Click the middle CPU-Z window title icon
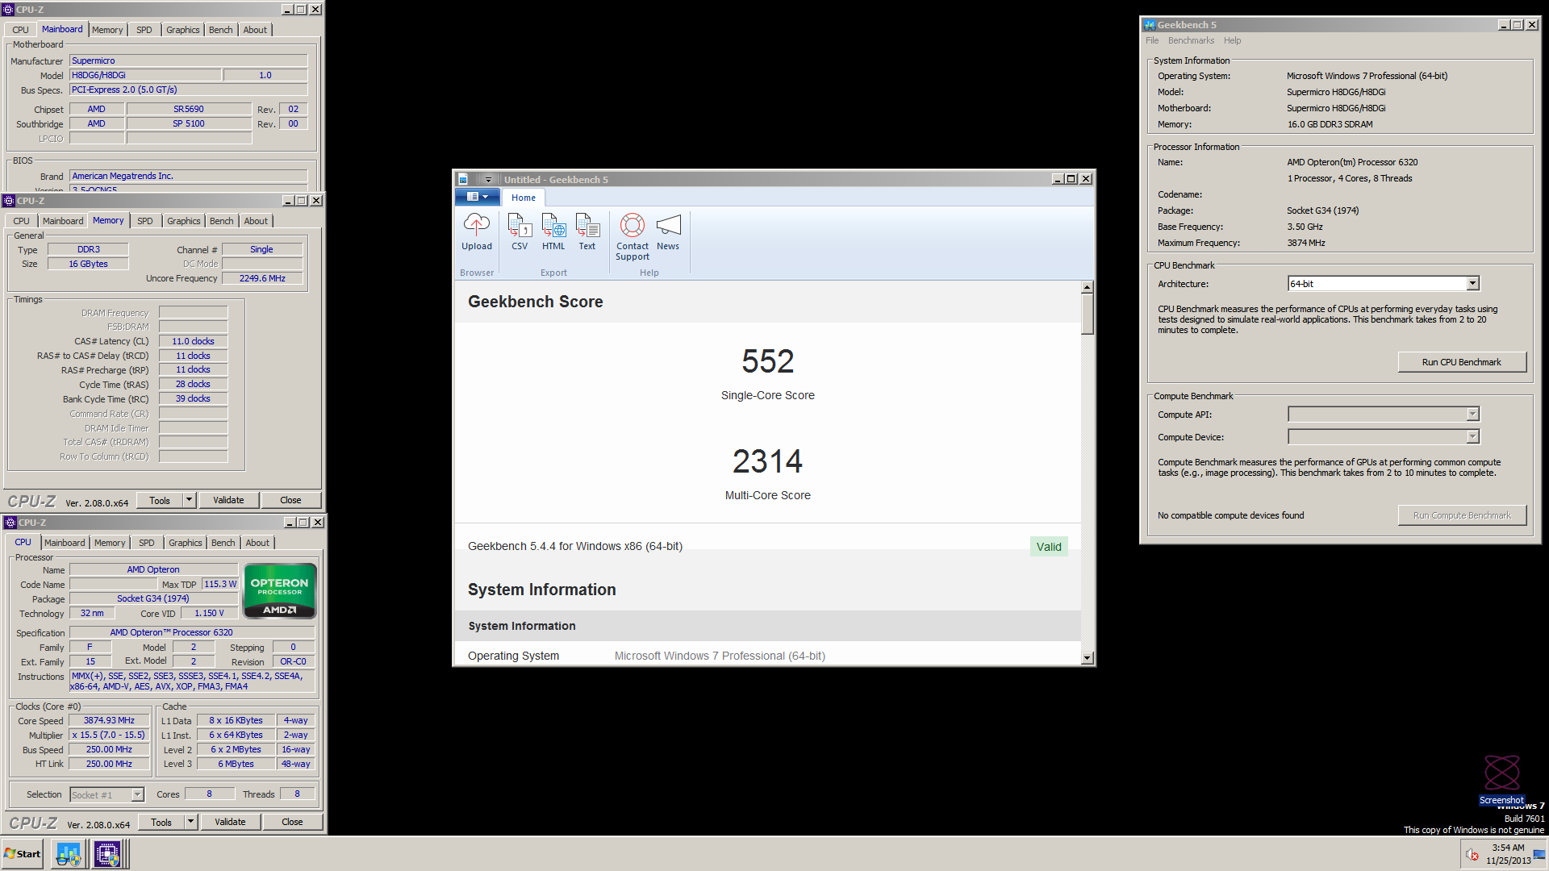 [9, 201]
